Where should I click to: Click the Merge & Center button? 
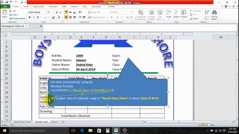click(x=97, y=17)
